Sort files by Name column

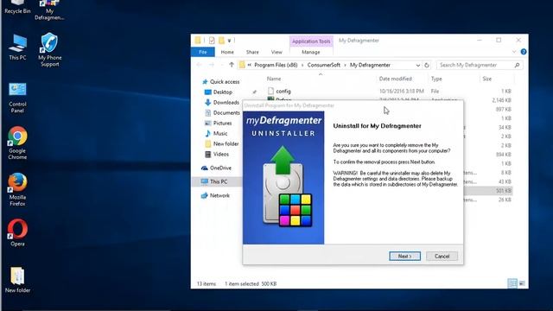274,79
